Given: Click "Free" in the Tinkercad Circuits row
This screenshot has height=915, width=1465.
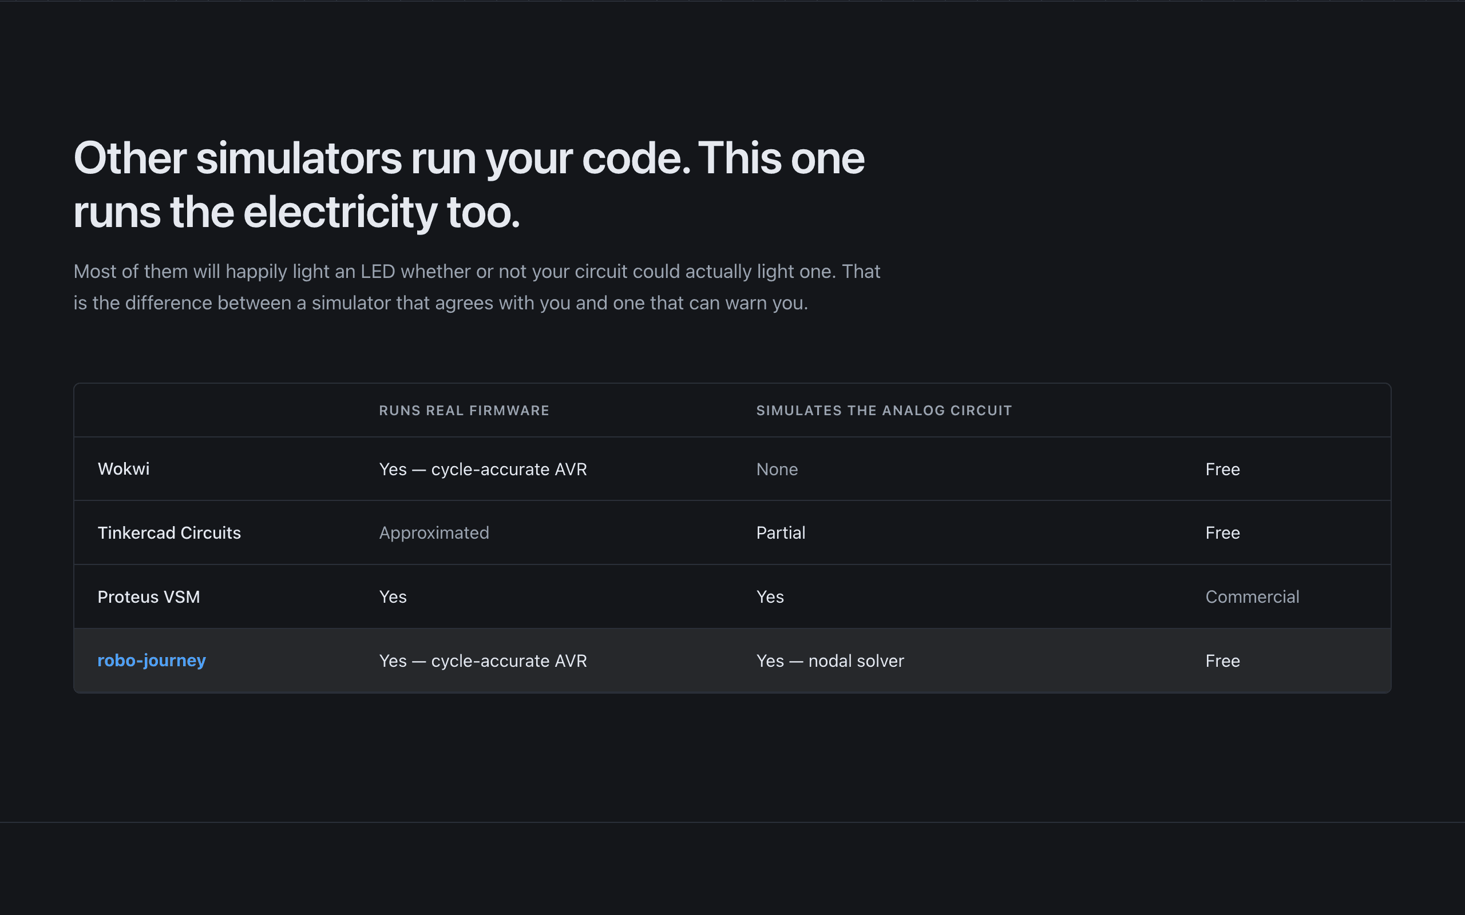Looking at the screenshot, I should coord(1222,532).
